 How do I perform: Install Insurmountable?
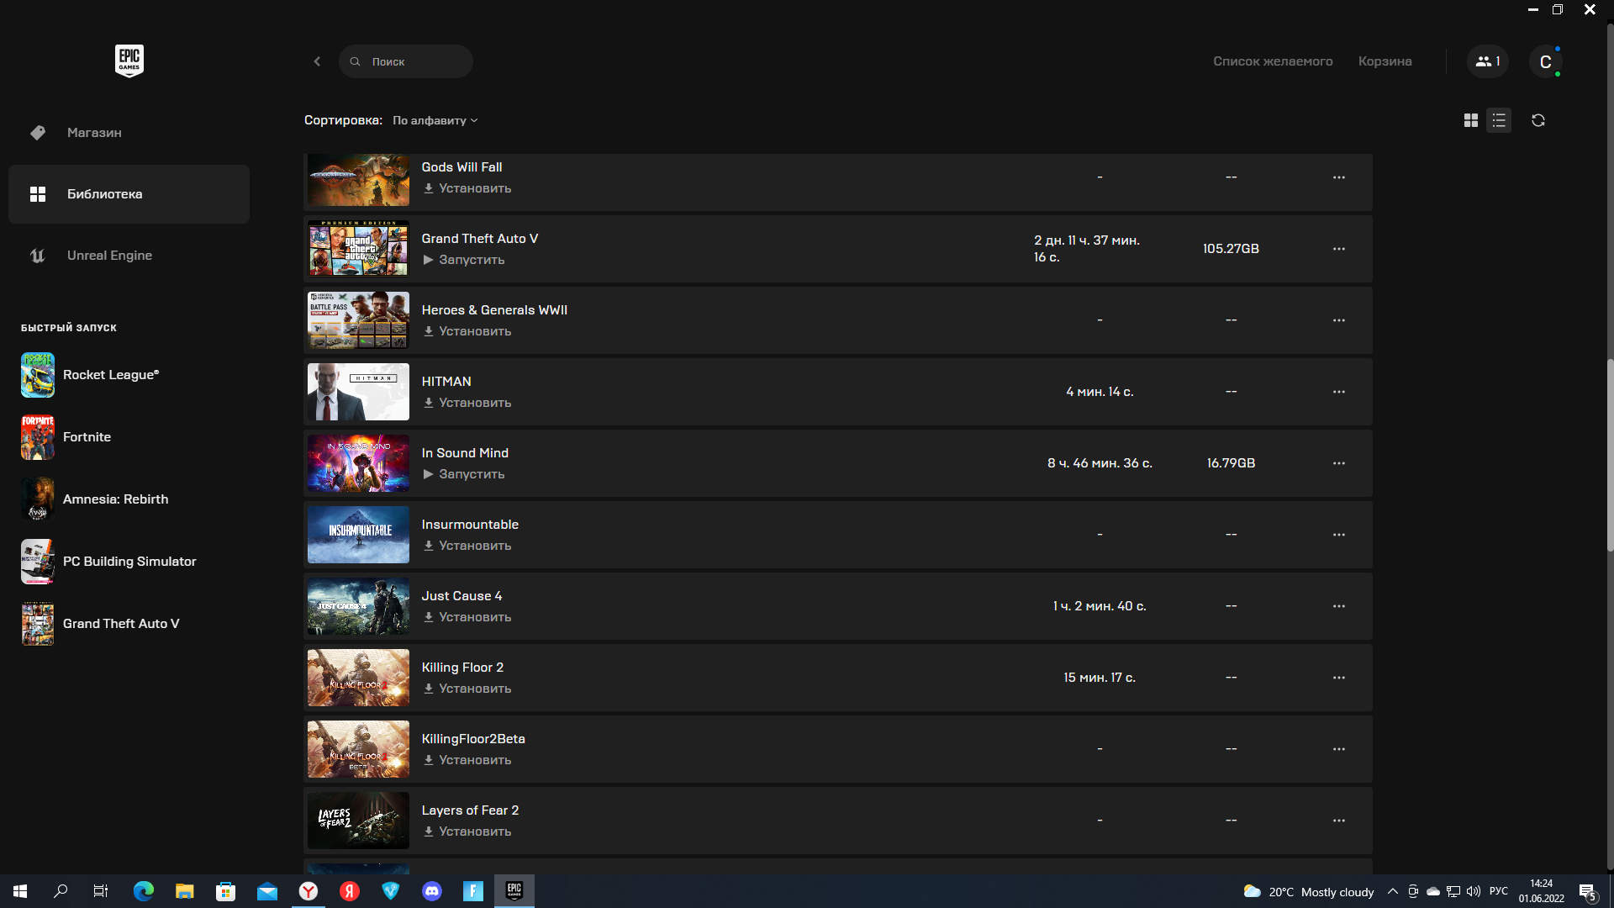click(467, 546)
